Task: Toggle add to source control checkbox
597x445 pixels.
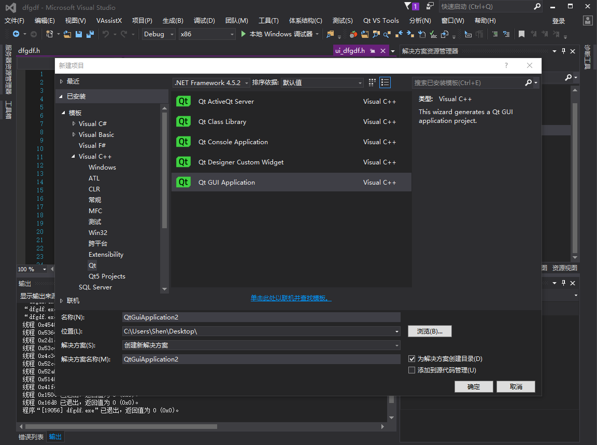Action: click(x=411, y=370)
